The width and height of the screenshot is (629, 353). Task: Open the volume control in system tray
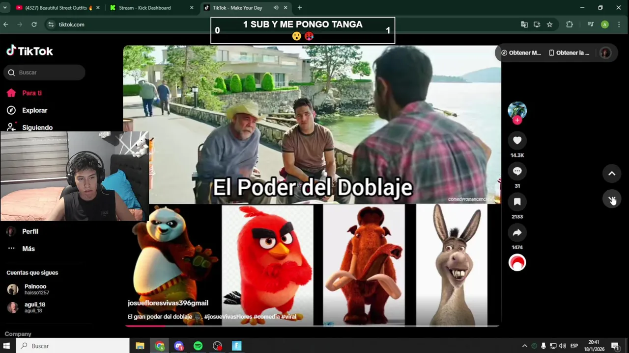562,346
